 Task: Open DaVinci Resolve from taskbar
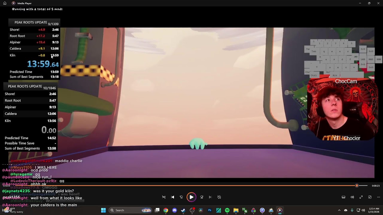201,210
